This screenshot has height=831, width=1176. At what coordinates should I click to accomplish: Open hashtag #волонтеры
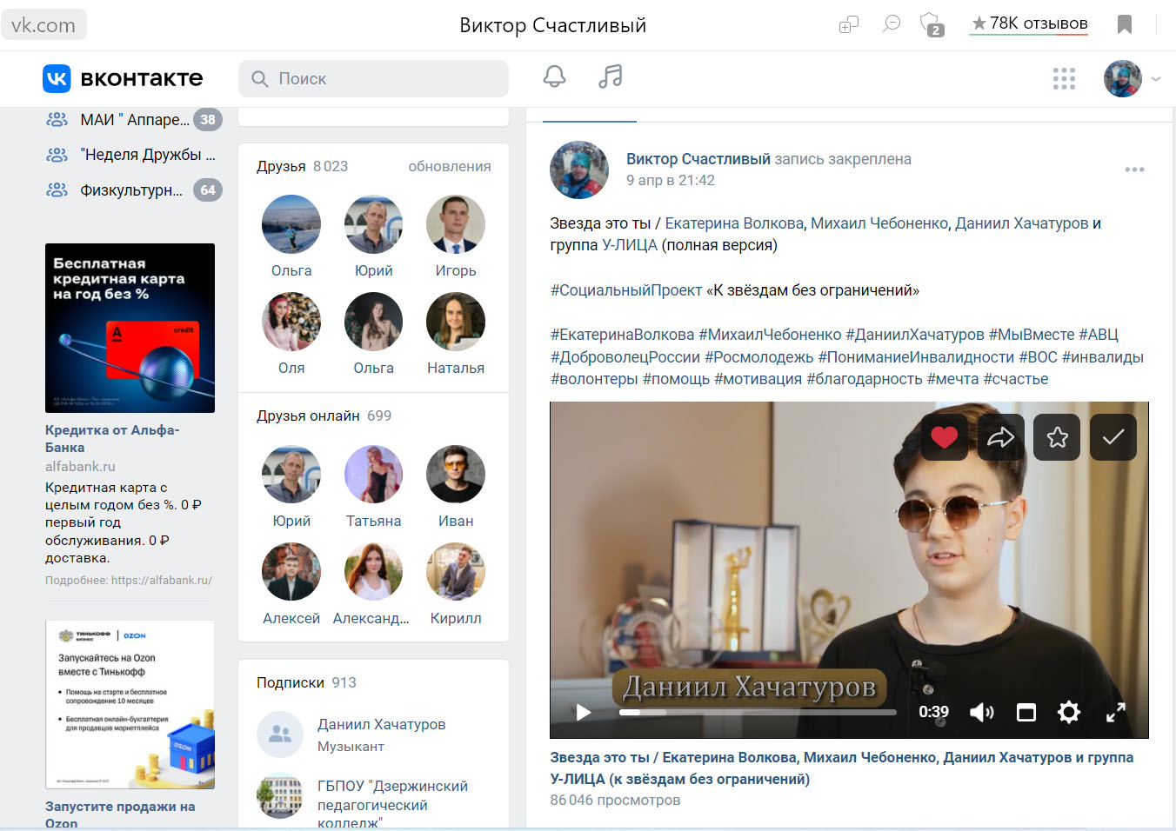point(594,379)
